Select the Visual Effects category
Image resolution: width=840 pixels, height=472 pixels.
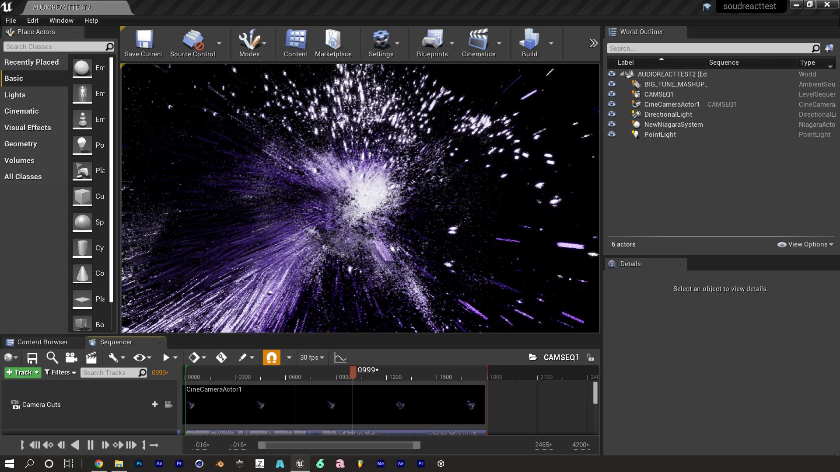pos(28,128)
